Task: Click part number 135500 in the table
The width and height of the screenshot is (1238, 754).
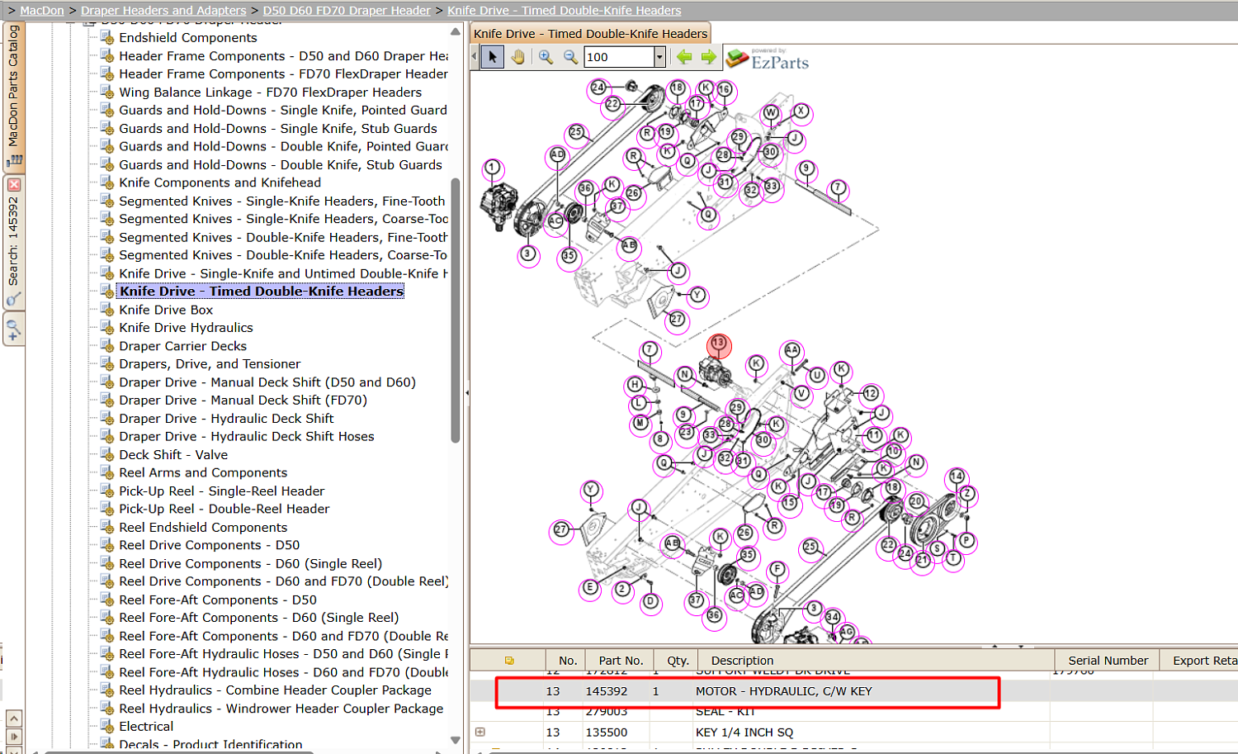Action: (x=607, y=733)
